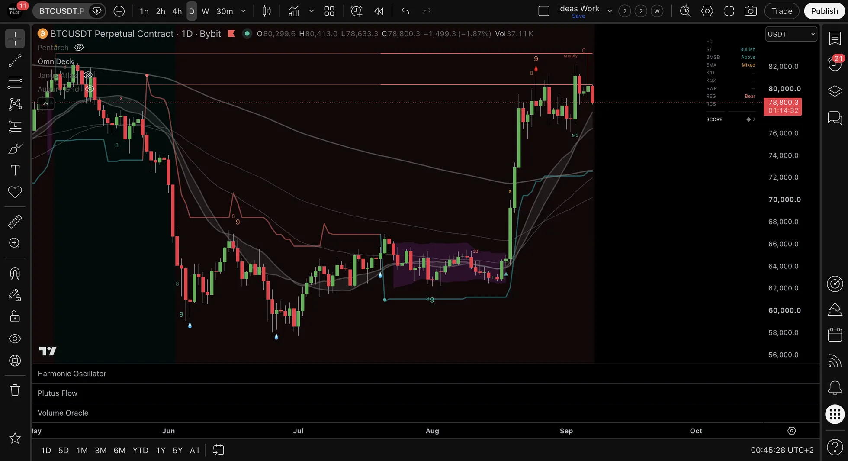Open the indicators menu
The image size is (848, 461).
(x=294, y=11)
